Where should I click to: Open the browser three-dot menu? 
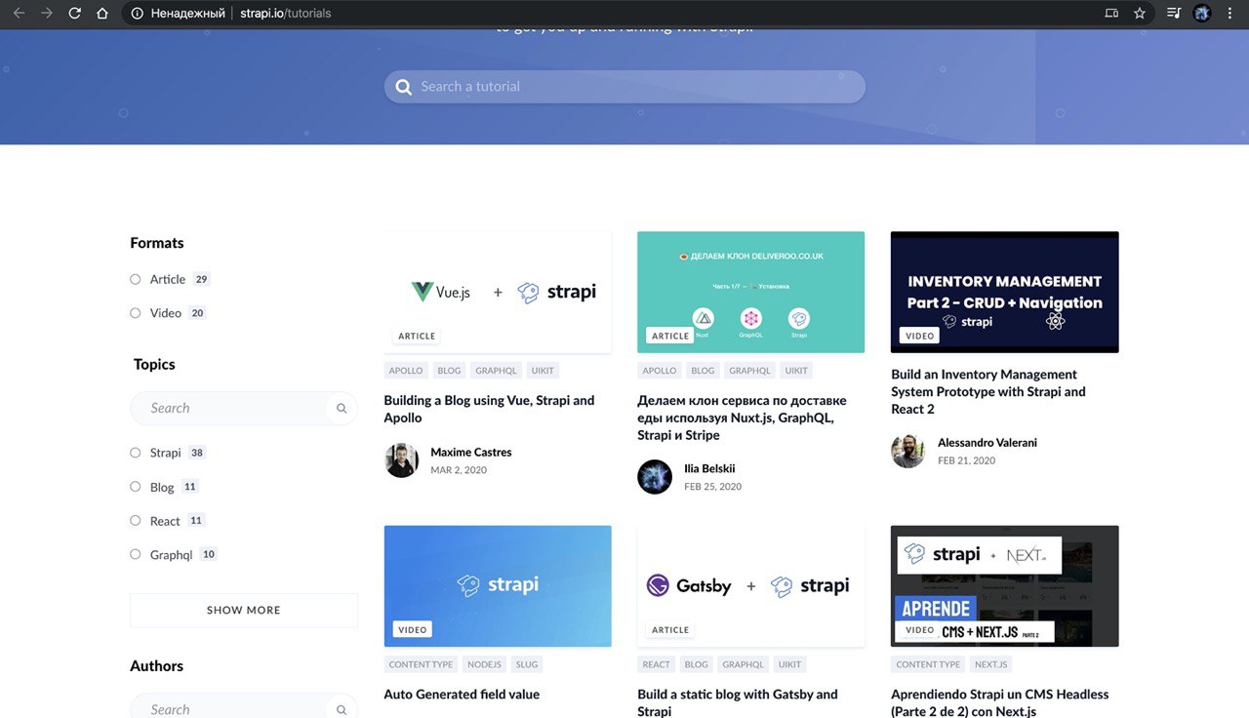(1229, 14)
